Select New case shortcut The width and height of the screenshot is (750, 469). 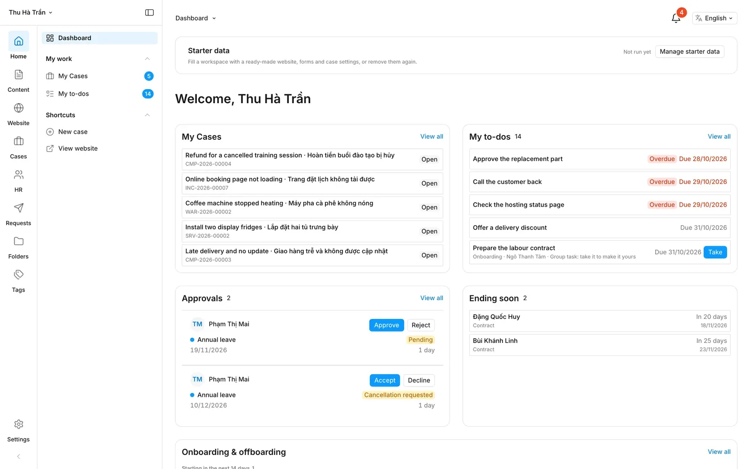(99, 132)
